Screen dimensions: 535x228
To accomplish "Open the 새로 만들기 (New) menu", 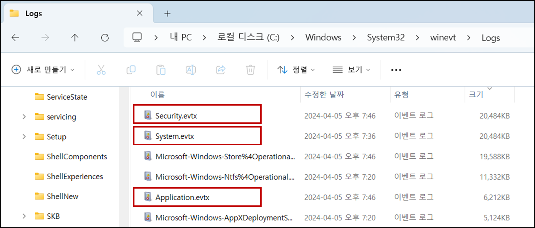I will tap(43, 70).
